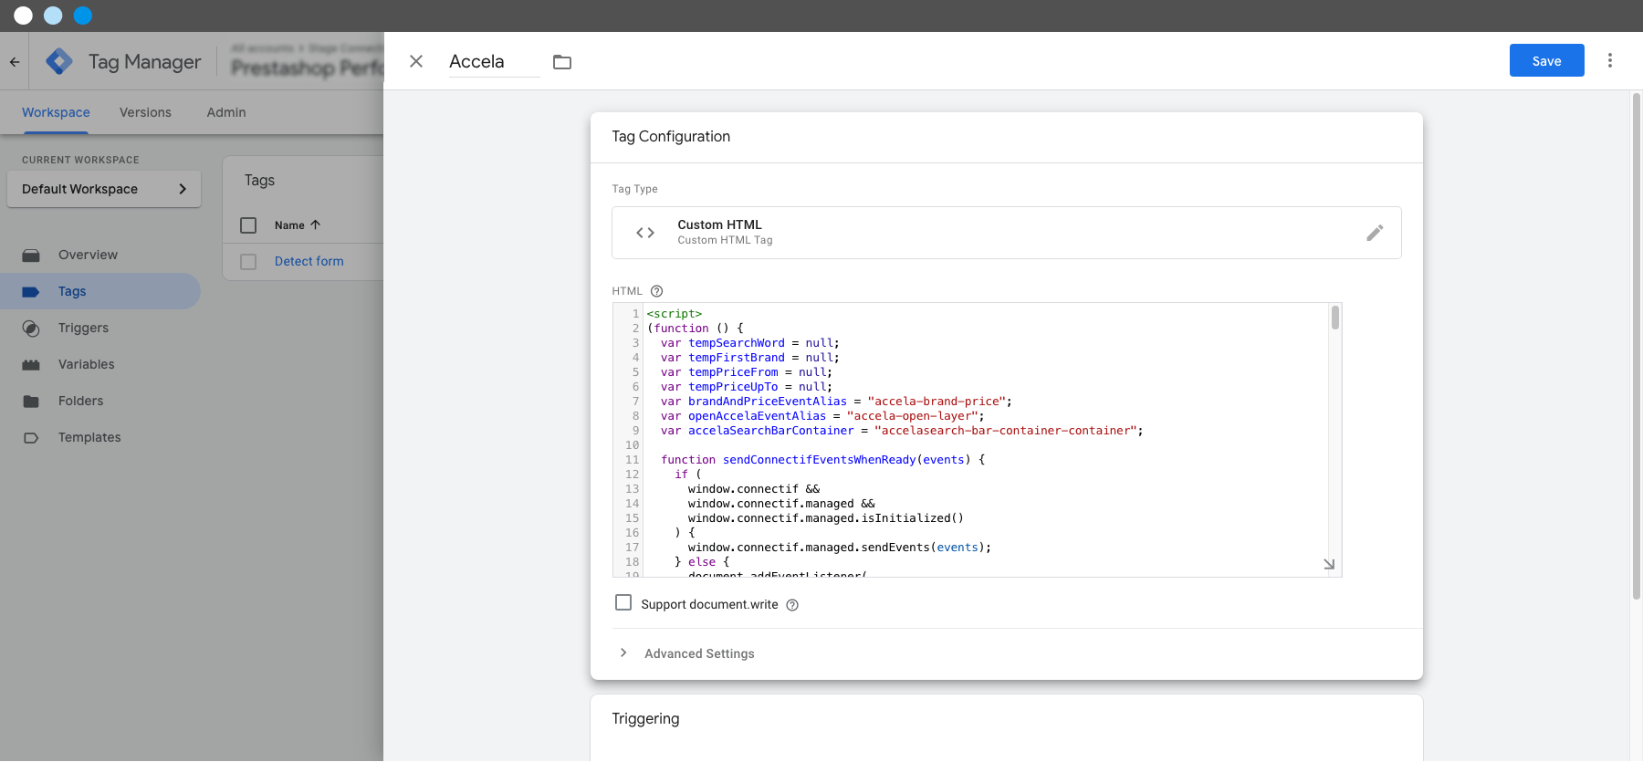Click the code editor resize handle icon

(x=1329, y=564)
